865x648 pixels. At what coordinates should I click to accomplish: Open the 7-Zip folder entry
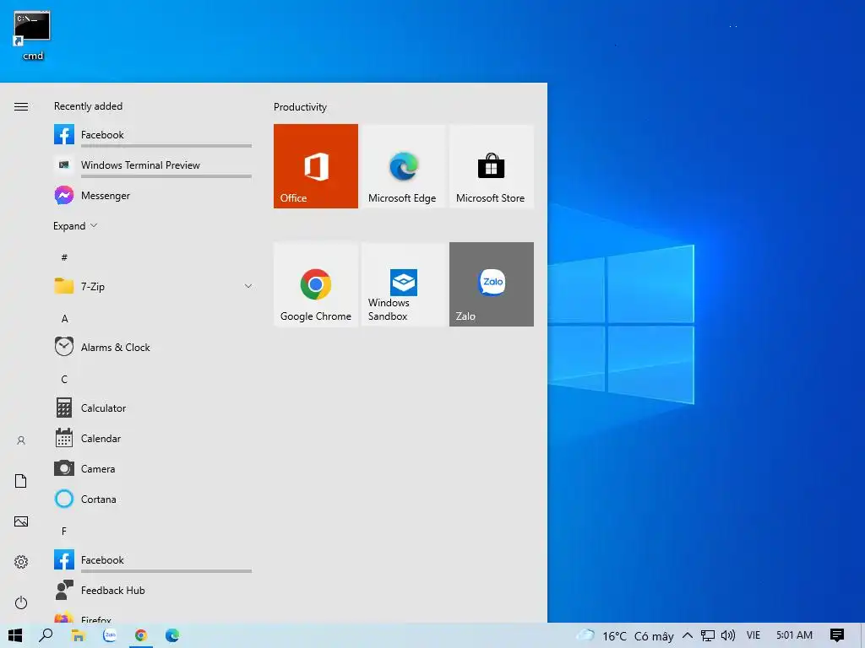153,286
